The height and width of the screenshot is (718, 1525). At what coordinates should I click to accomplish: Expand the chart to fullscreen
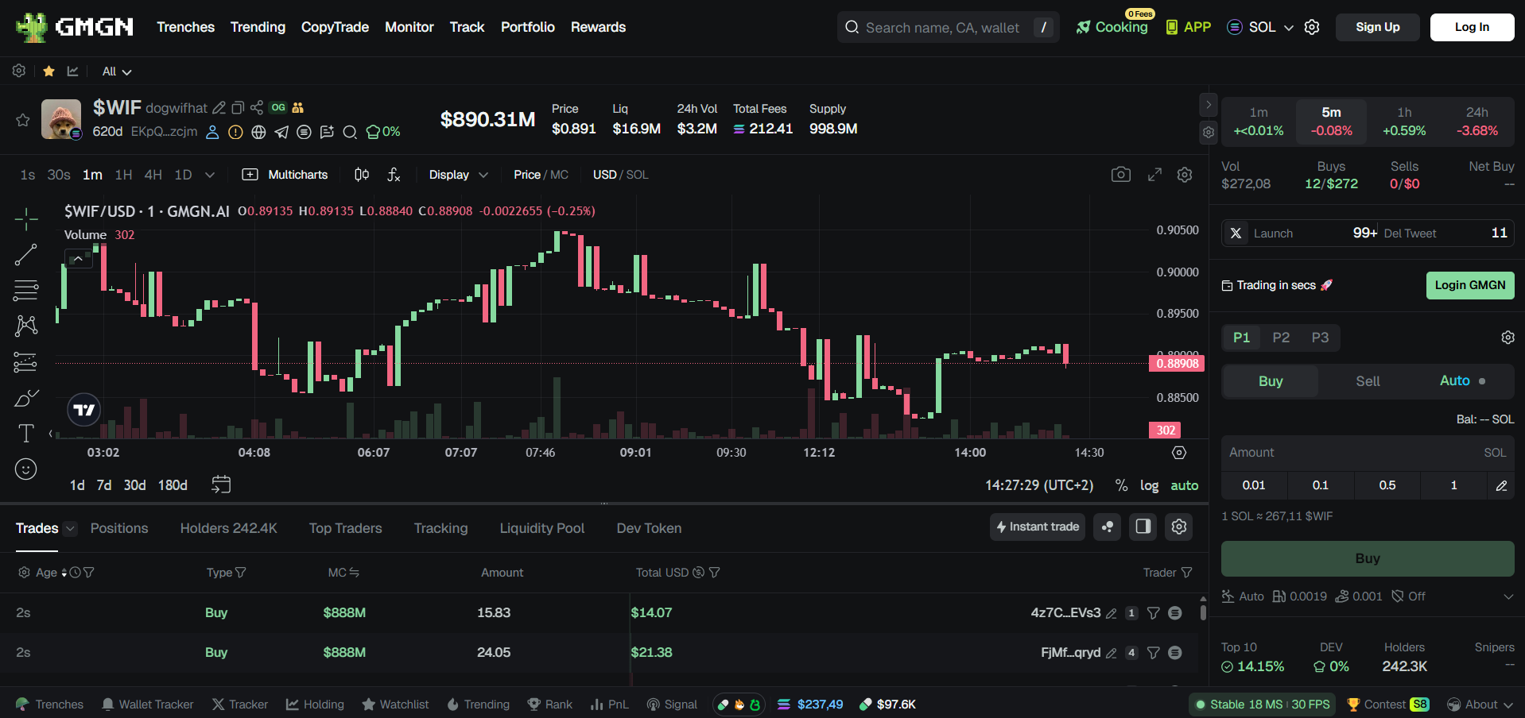point(1154,175)
